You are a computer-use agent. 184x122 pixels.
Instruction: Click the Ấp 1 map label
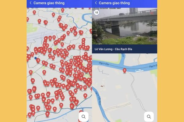(102, 86)
